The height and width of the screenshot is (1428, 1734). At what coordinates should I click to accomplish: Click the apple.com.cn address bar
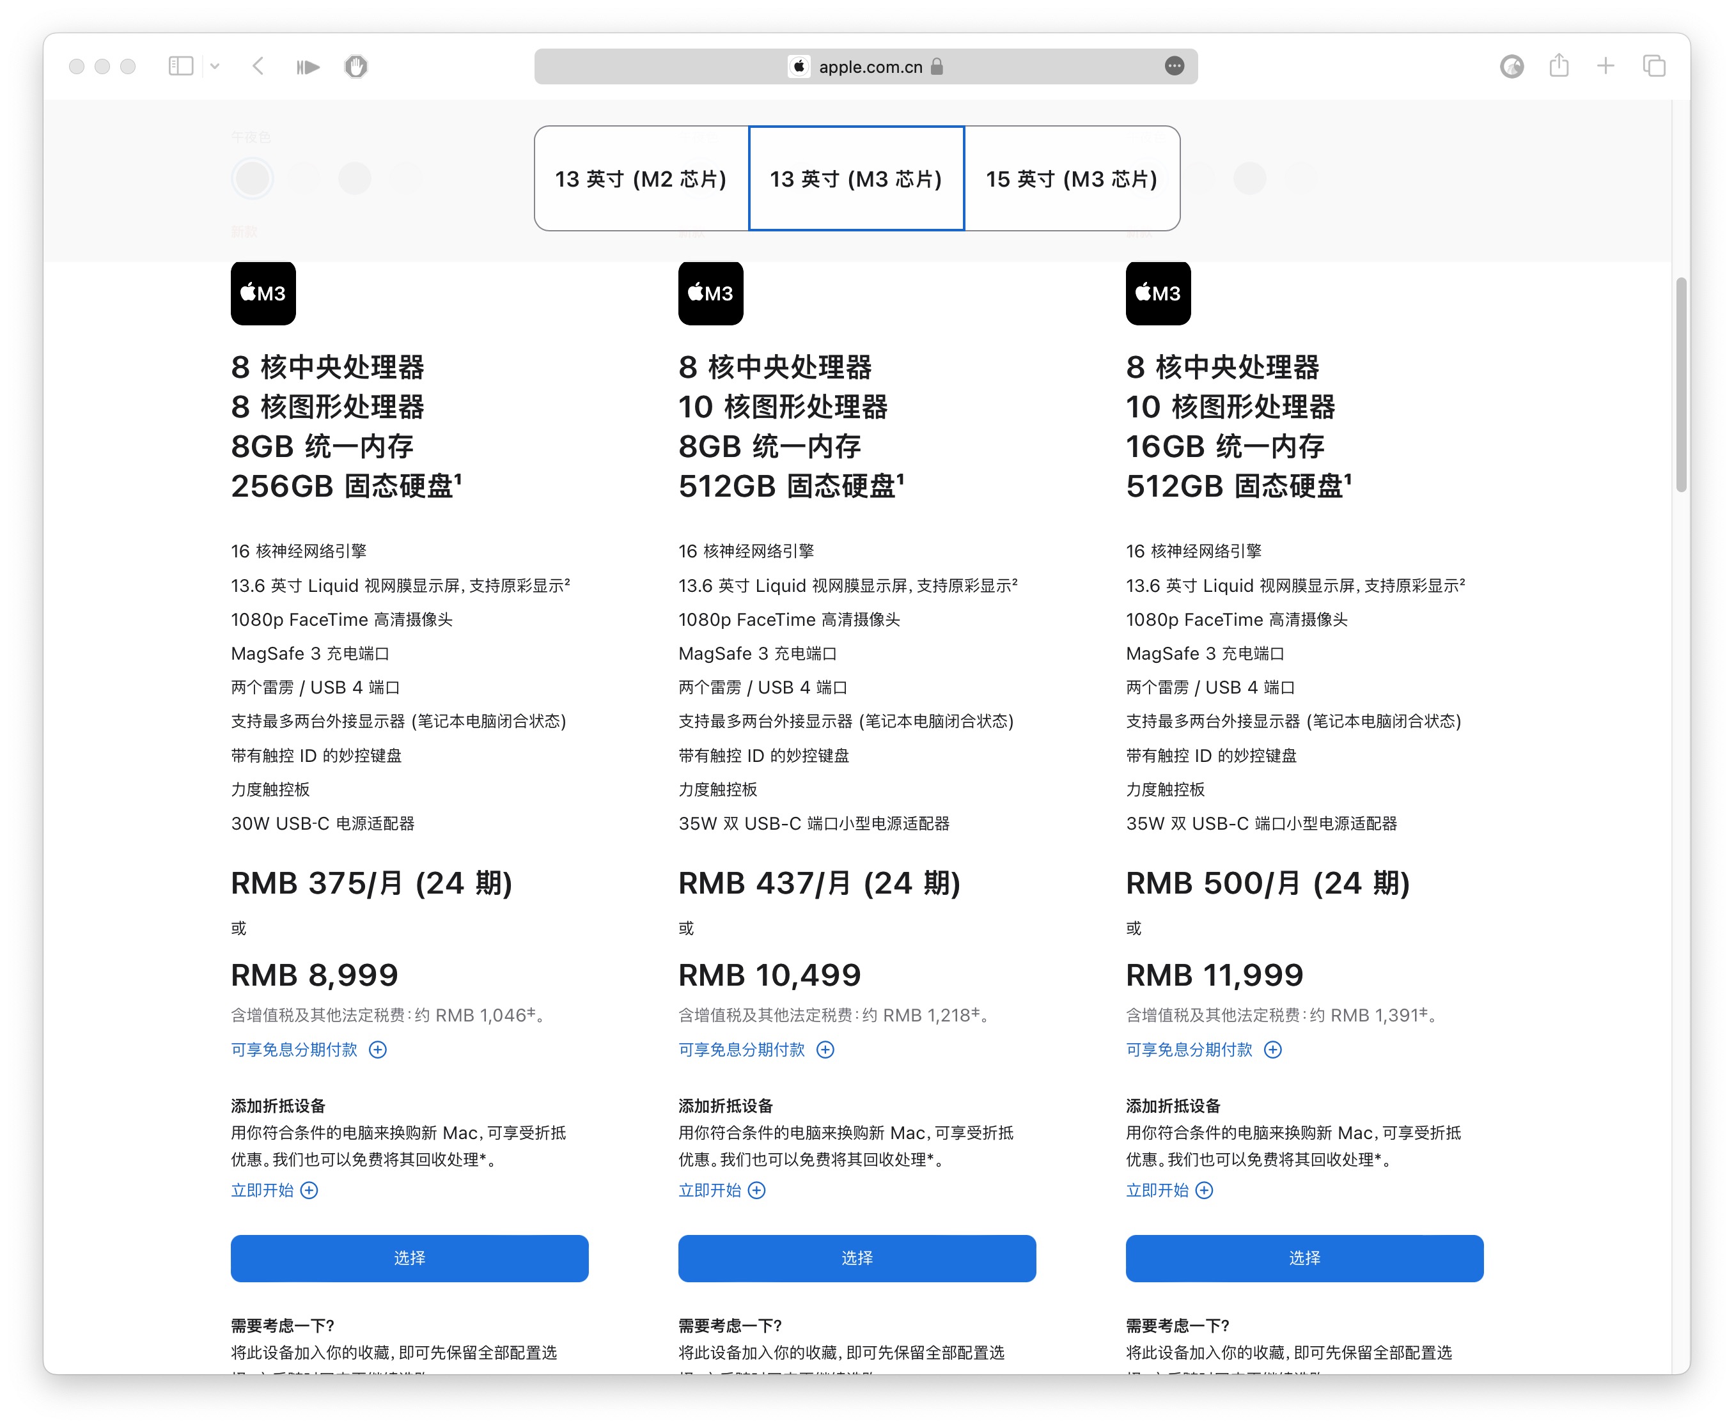[x=869, y=66]
